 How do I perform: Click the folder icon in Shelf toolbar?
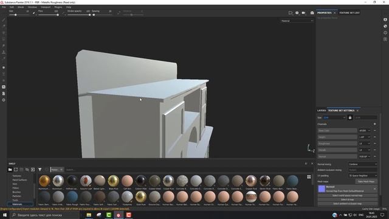(x=10, y=170)
